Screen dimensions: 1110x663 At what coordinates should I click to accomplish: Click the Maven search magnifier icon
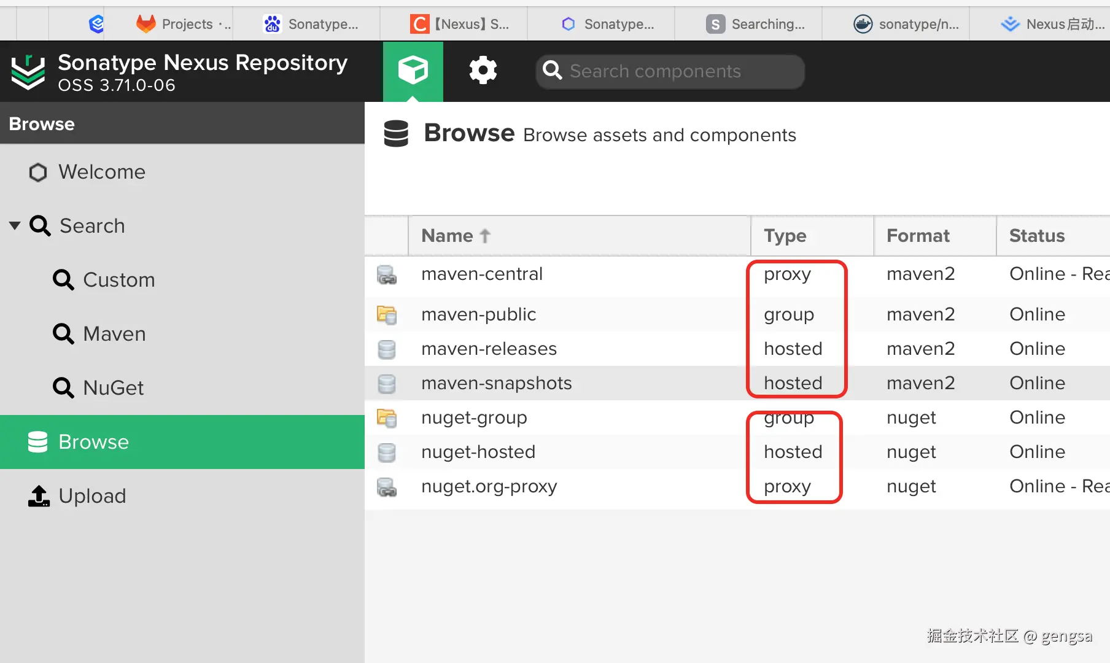[x=63, y=334]
